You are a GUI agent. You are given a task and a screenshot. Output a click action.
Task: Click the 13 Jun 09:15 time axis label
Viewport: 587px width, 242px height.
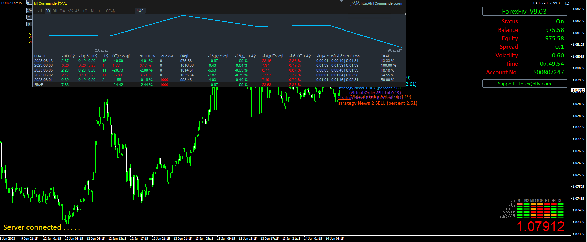pyautogui.click(x=226, y=239)
